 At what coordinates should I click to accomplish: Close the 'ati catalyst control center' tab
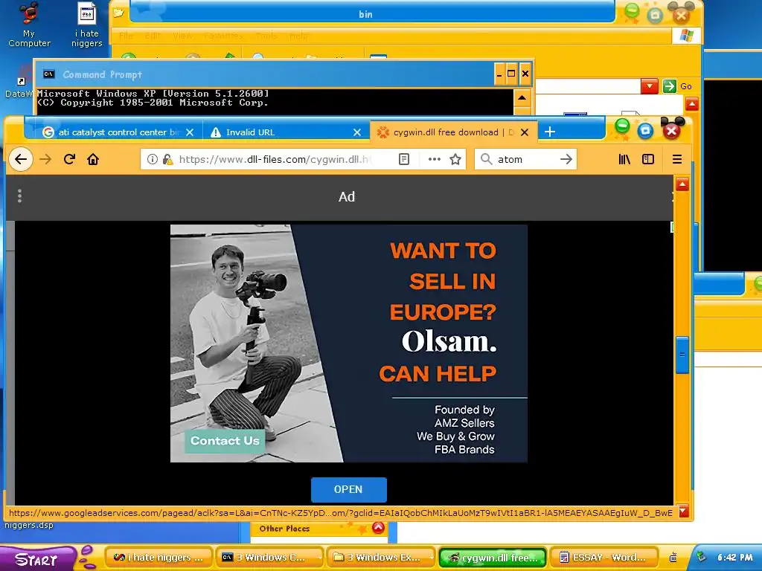190,132
